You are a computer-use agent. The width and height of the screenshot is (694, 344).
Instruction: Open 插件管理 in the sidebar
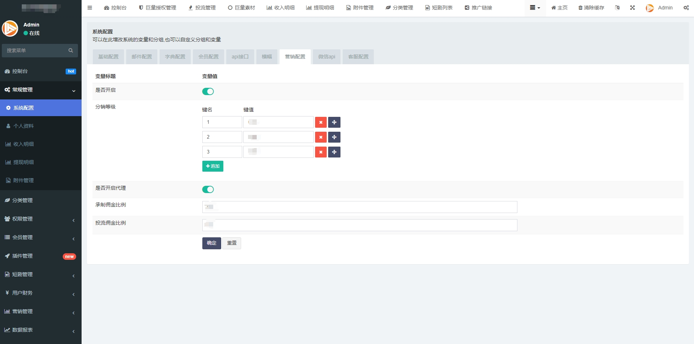(41, 256)
